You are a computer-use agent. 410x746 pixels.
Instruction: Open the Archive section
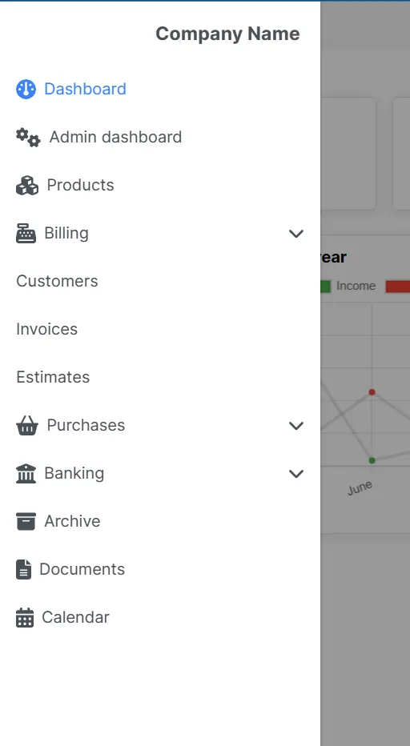click(72, 521)
